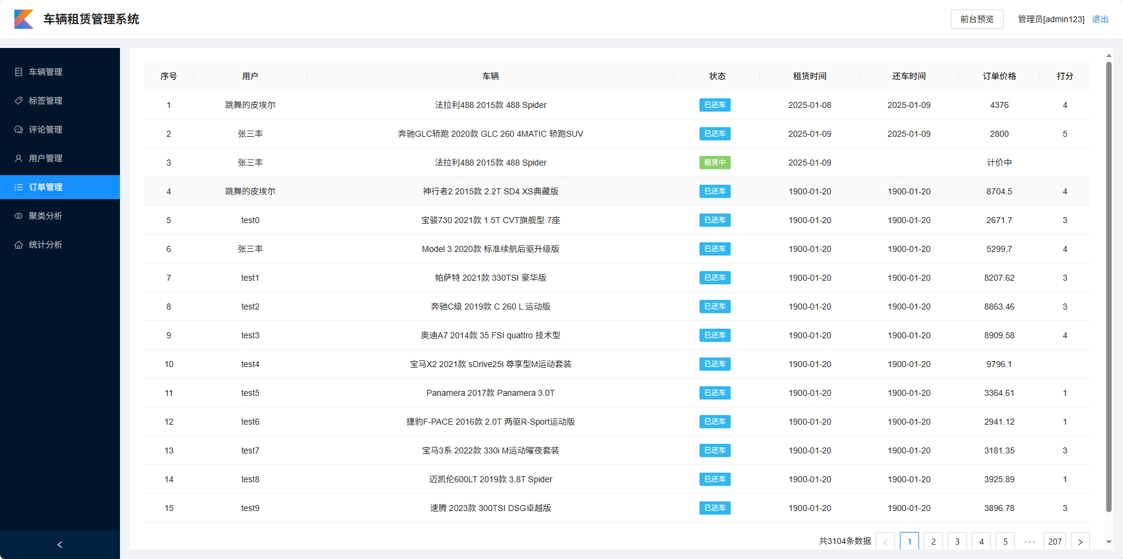Go to page 4
Screen dimensions: 1123x559
point(981,542)
